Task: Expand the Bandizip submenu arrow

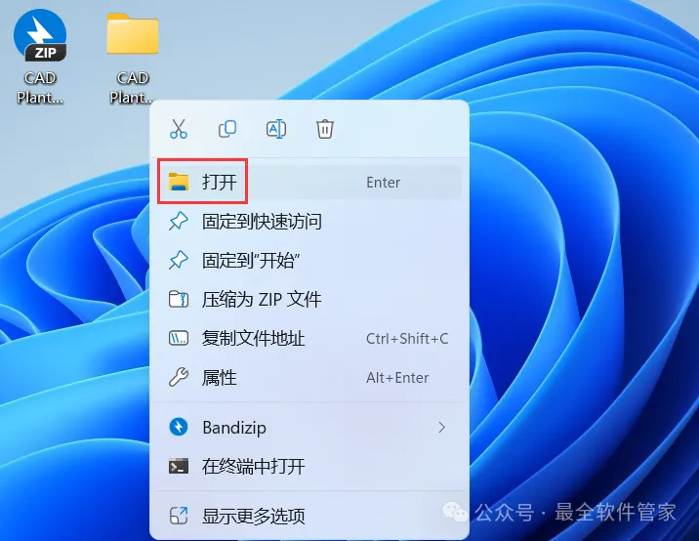Action: pyautogui.click(x=442, y=428)
